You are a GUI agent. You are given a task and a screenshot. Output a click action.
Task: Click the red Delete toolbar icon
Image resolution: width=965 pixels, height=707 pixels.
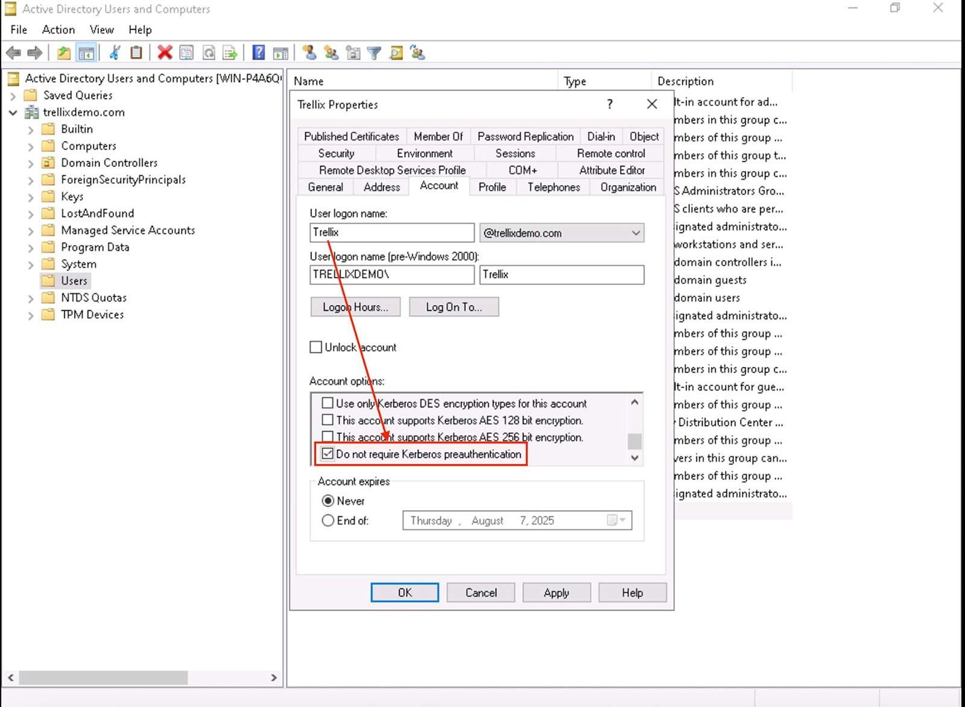tap(165, 53)
